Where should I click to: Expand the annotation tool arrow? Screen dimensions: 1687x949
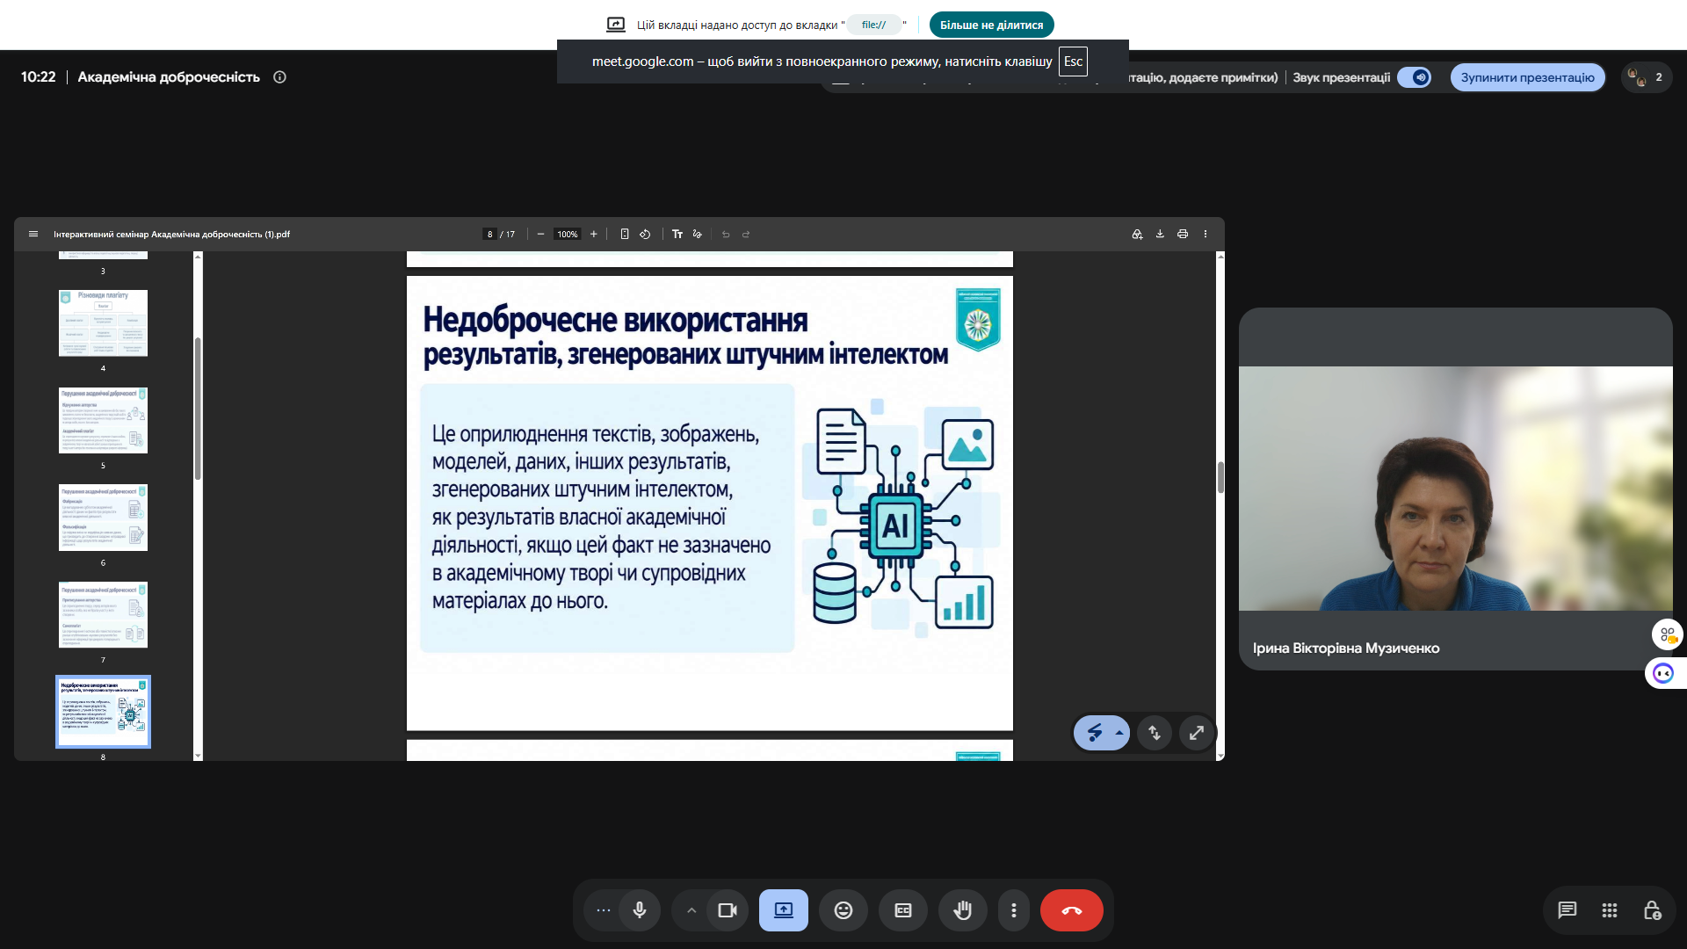coord(1119,733)
